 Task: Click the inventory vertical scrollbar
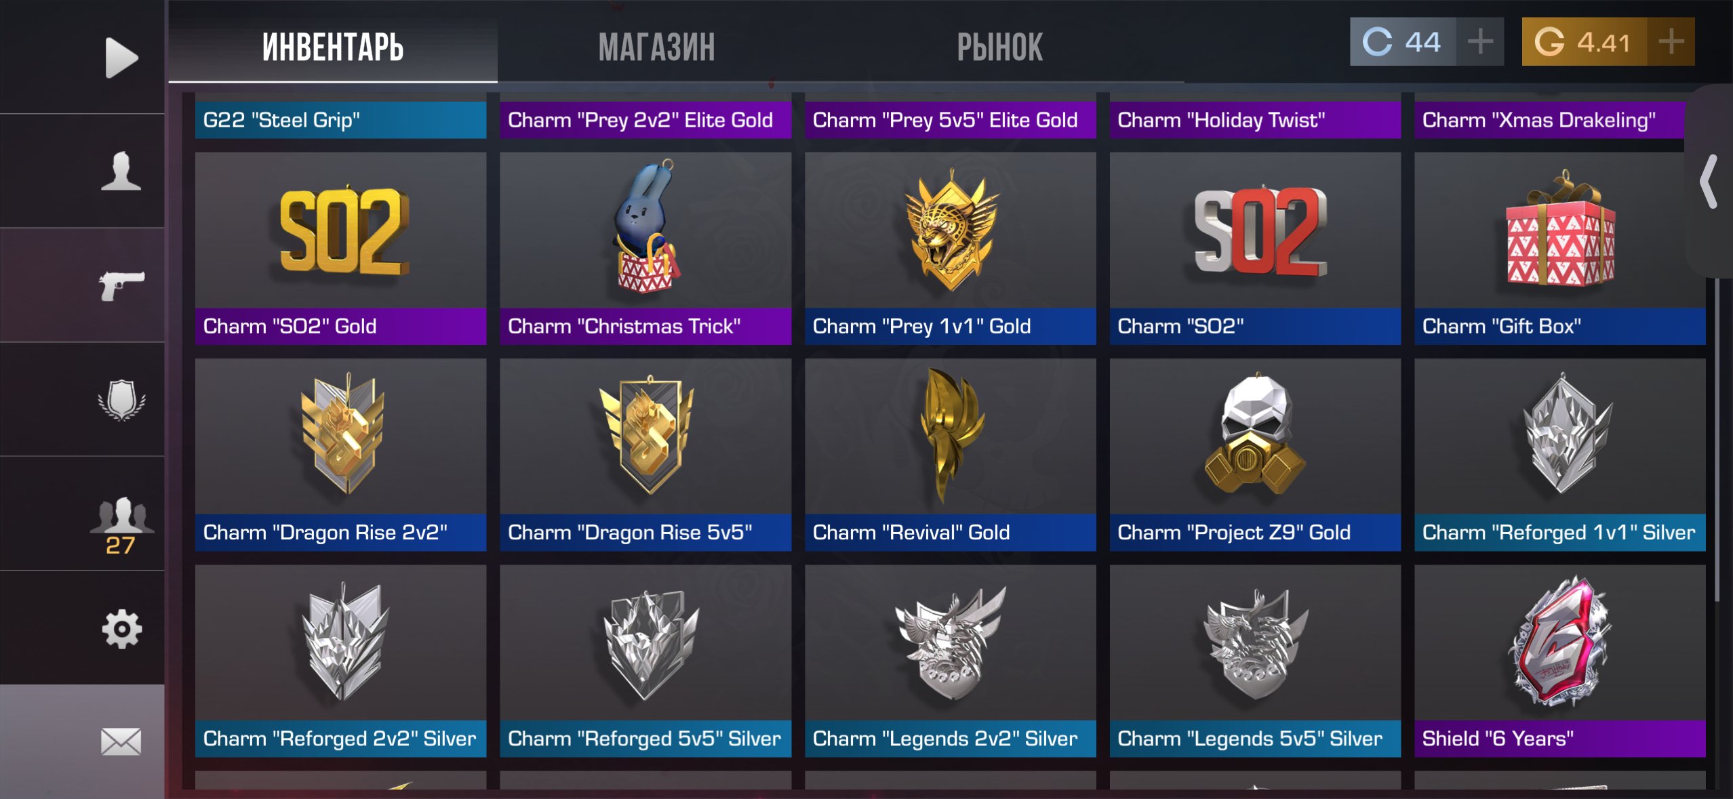click(x=1717, y=439)
